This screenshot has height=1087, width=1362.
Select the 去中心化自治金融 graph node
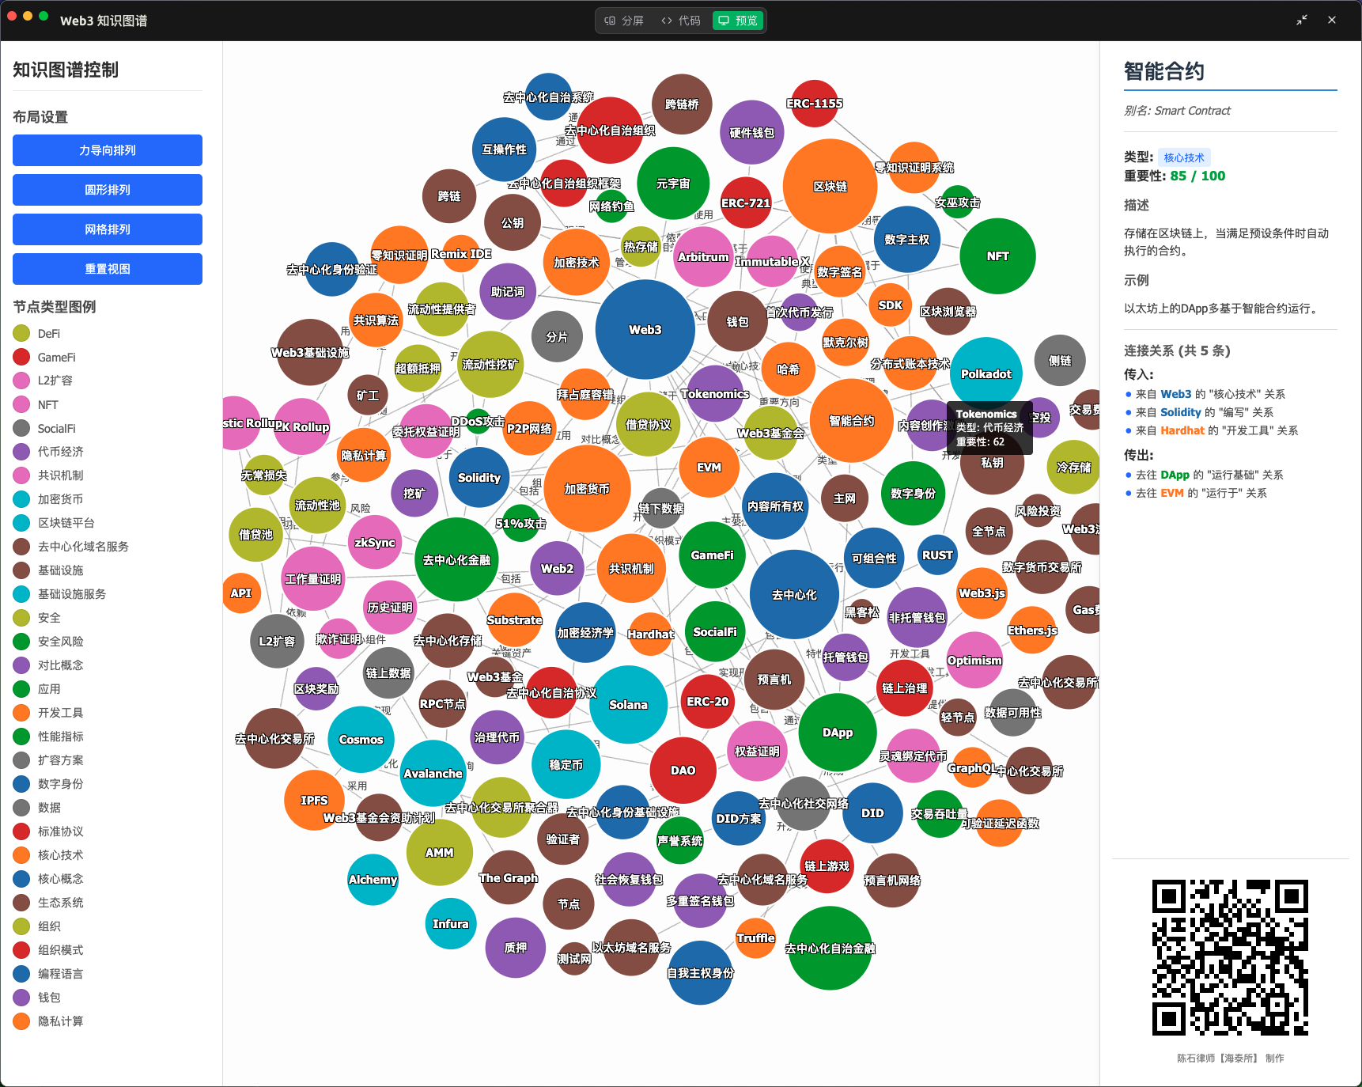click(830, 949)
